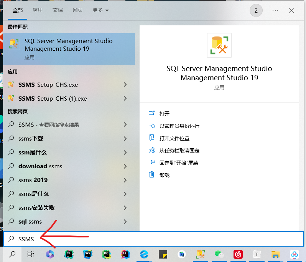Expand arrow for ssm是什么
Viewport: 306px width, 262px height.
coord(125,153)
